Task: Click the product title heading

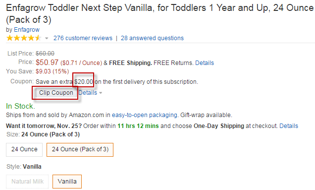Action: pyautogui.click(x=159, y=14)
